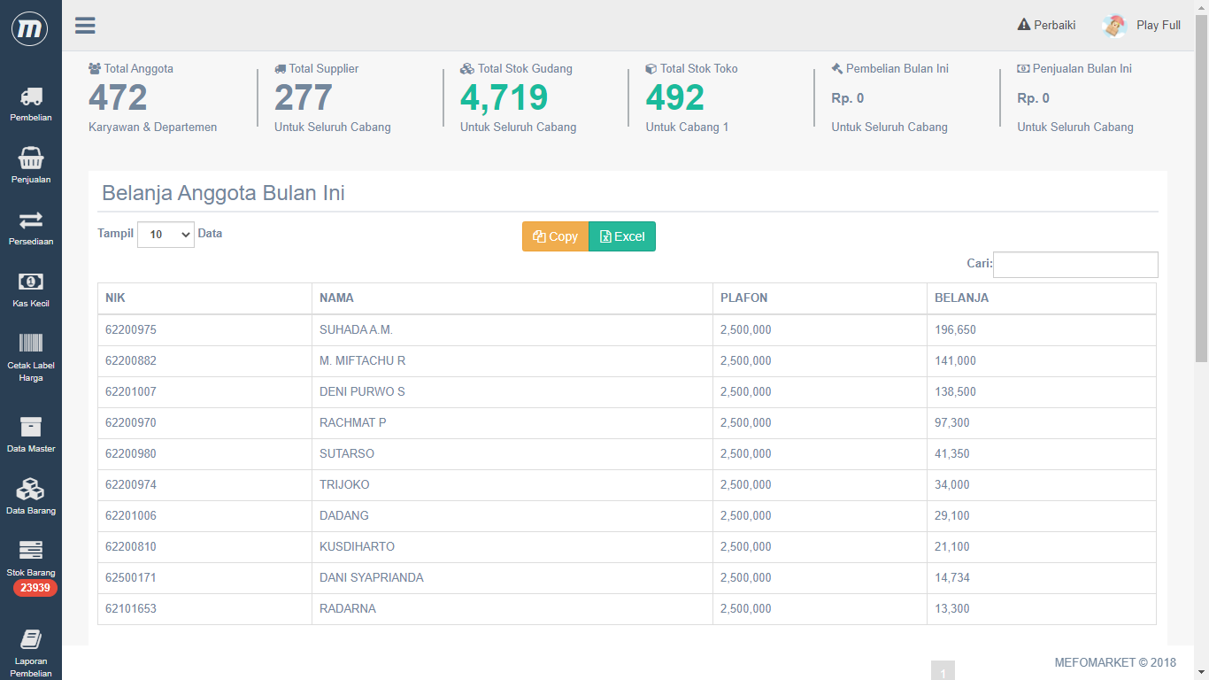Click the Penjualan Bulan Ini money icon
The image size is (1209, 680).
click(x=1023, y=68)
